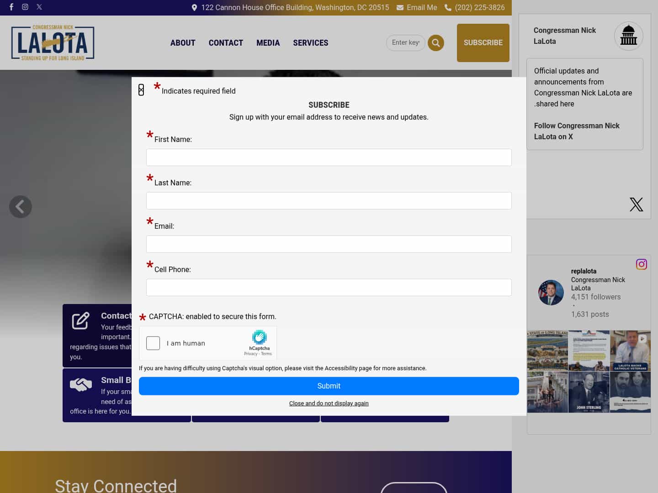Submit the subscribe form
This screenshot has width=658, height=493.
point(329,386)
